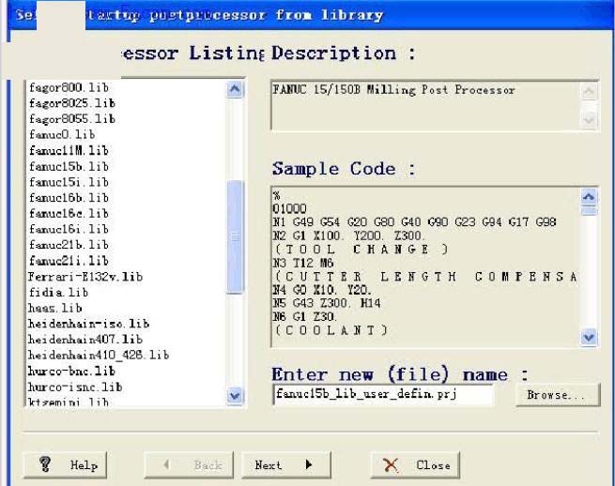Select fagor800.lib in the list

click(69, 87)
